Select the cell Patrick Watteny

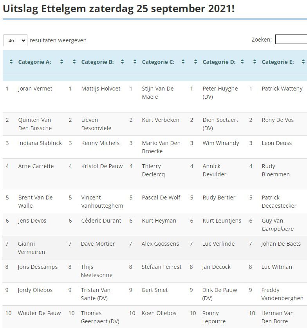[x=282, y=89]
